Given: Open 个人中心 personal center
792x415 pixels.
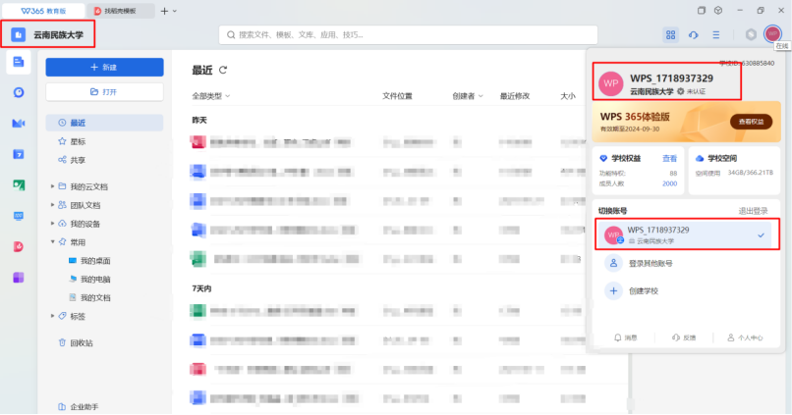Looking at the screenshot, I should [x=745, y=337].
